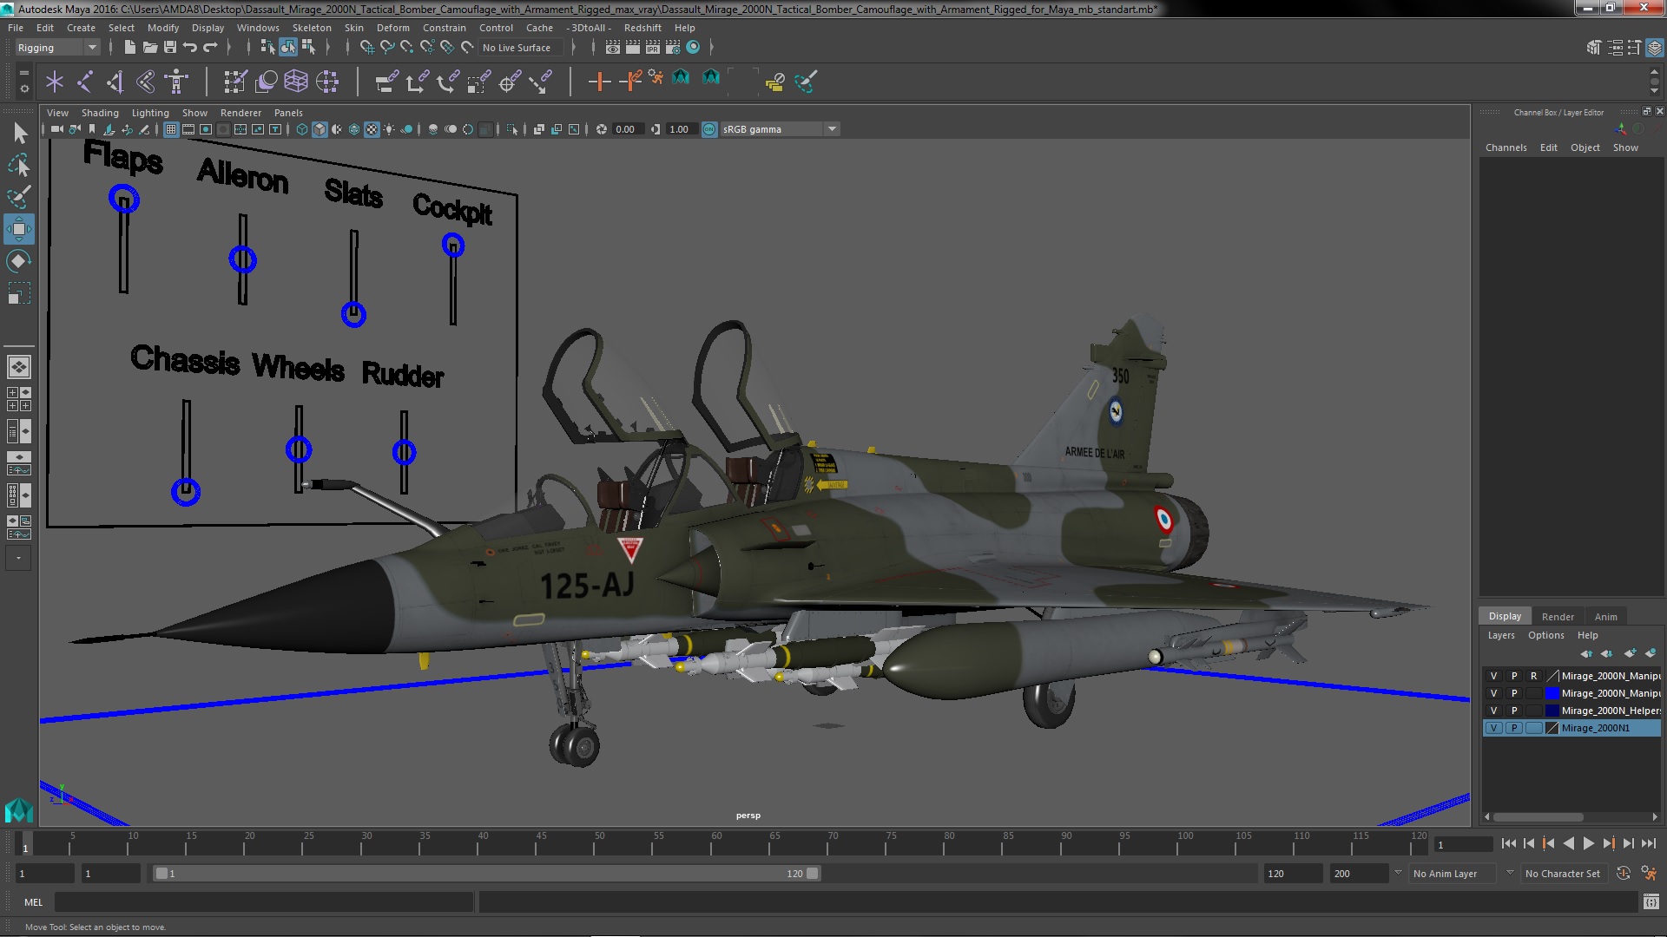Pick the Paint Selection tool
This screenshot has width=1667, height=937.
click(19, 197)
